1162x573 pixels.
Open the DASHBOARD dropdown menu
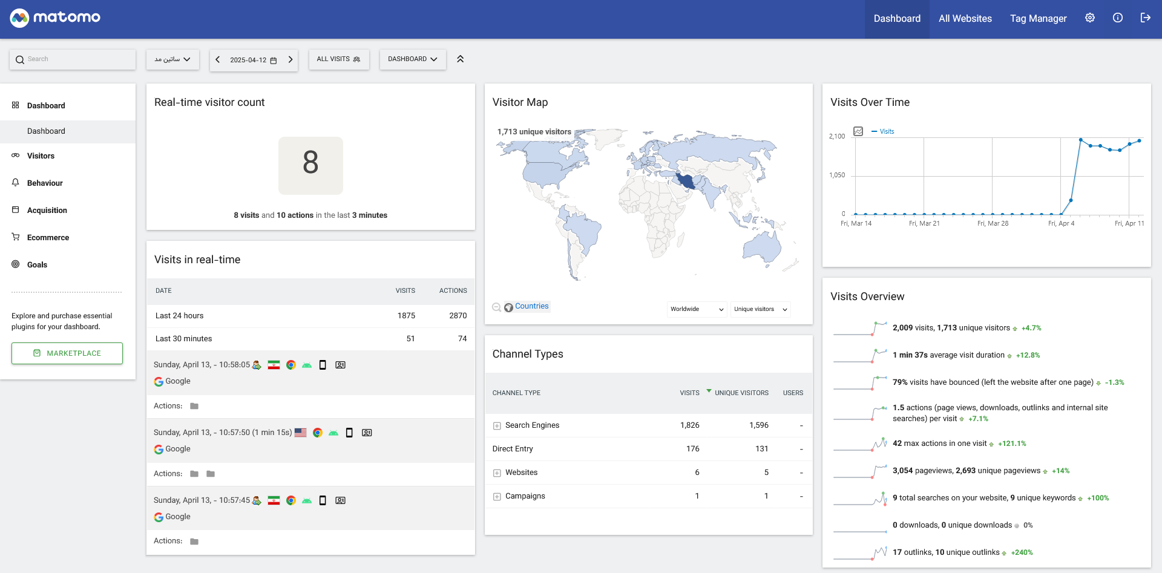tap(413, 59)
